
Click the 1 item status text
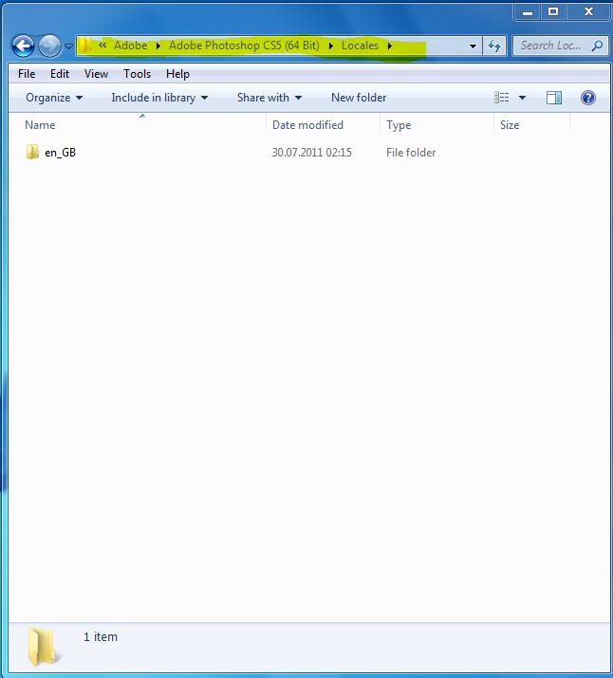(101, 637)
